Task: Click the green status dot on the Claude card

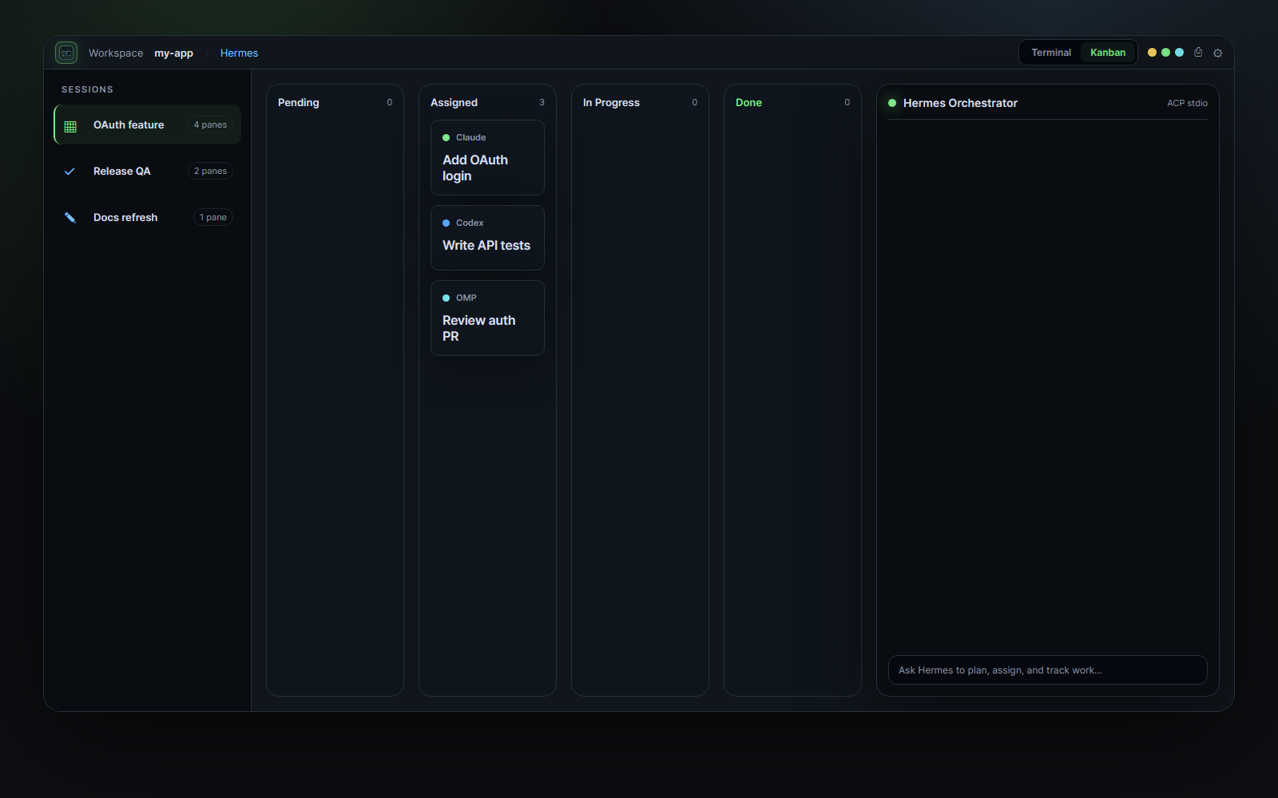Action: pyautogui.click(x=447, y=138)
